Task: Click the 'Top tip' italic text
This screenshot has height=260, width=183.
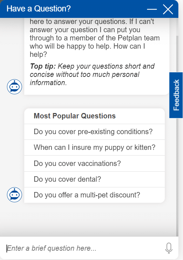Action: point(92,74)
